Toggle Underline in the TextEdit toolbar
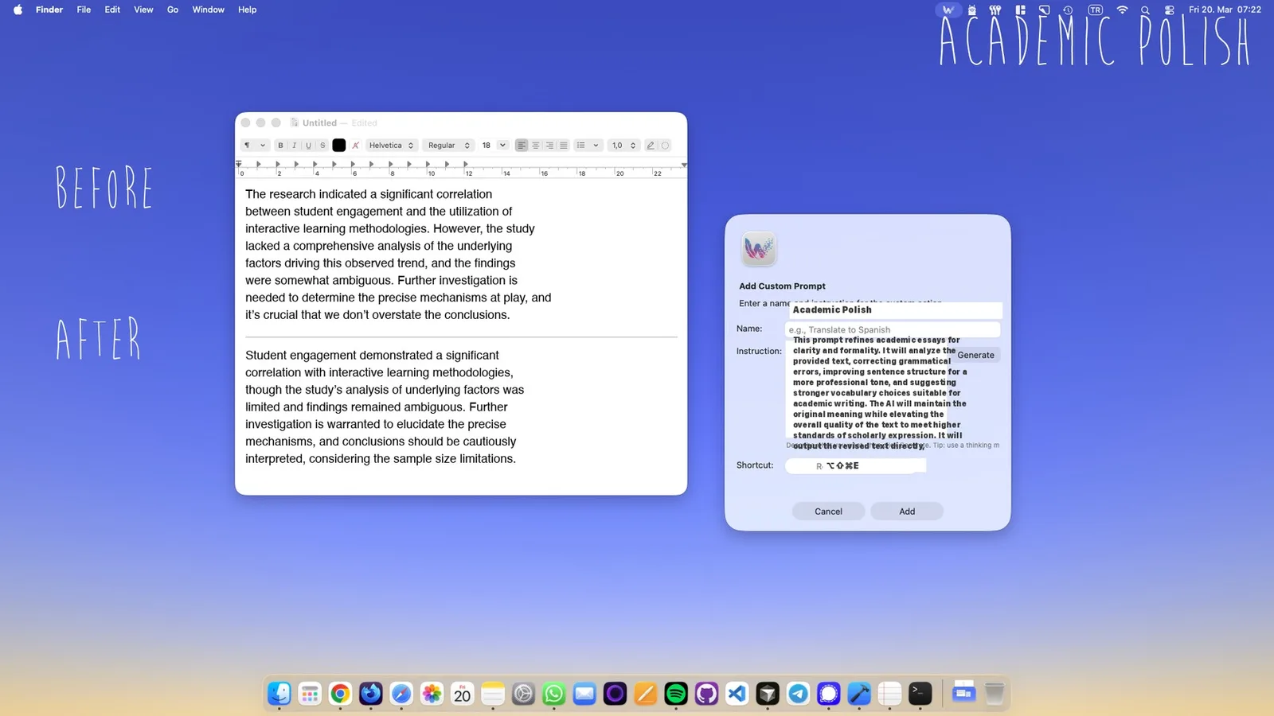Viewport: 1274px width, 716px height. [308, 146]
